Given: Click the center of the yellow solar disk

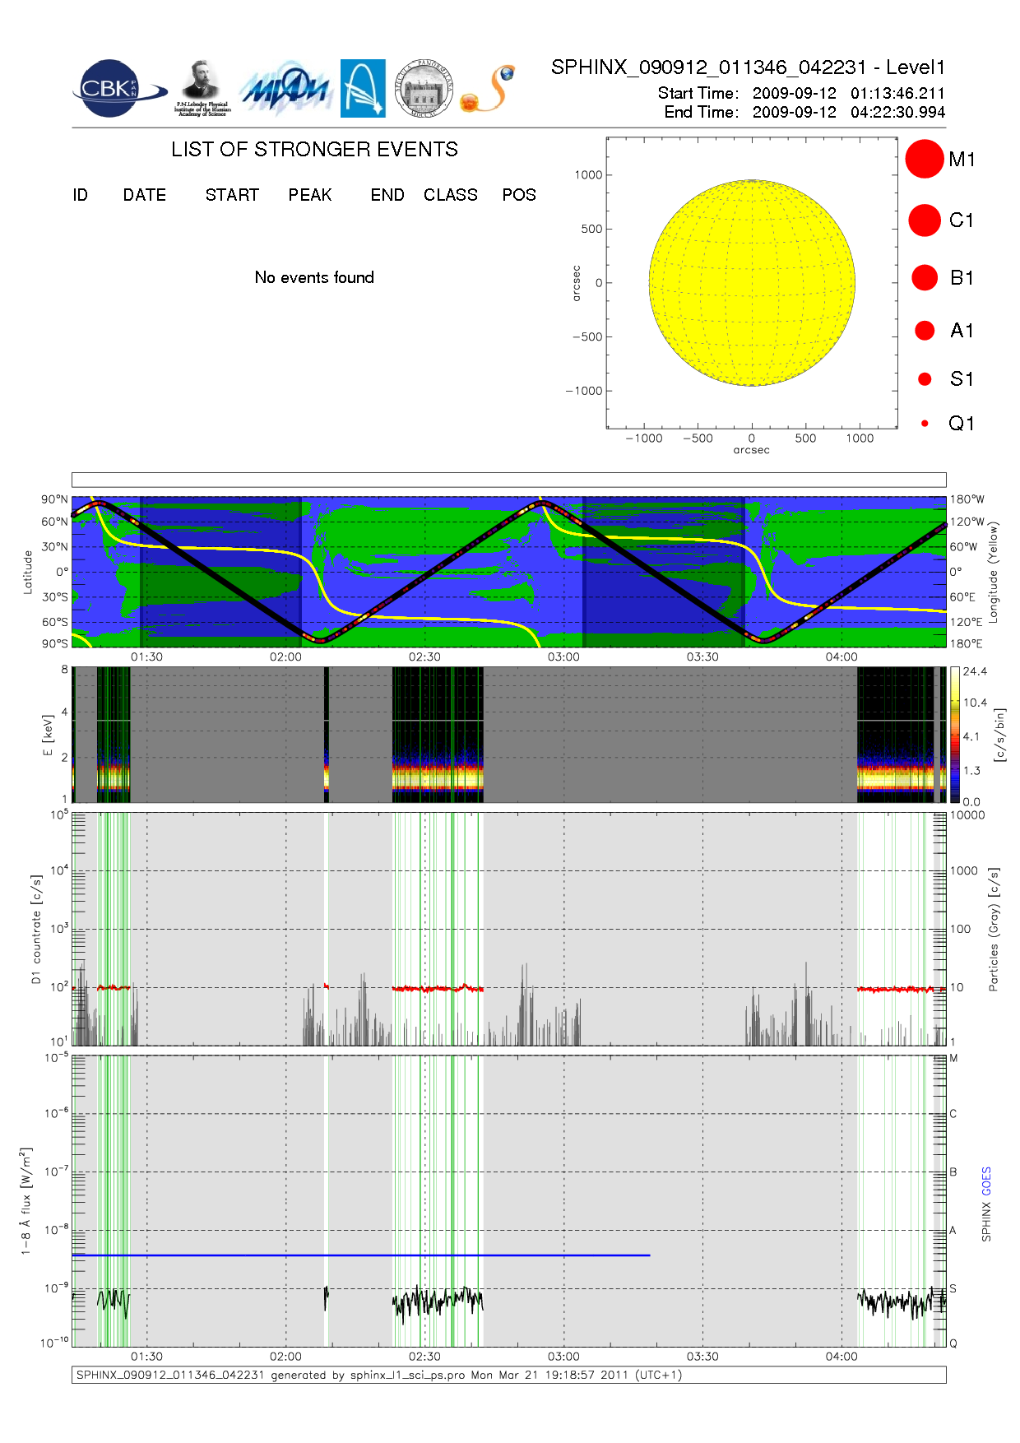Looking at the screenshot, I should point(752,282).
